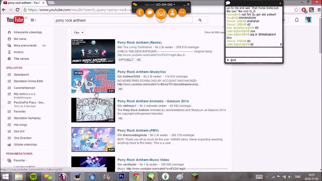Open Historik in sidebar
This screenshot has height=181, width=322.
(x=19, y=52)
